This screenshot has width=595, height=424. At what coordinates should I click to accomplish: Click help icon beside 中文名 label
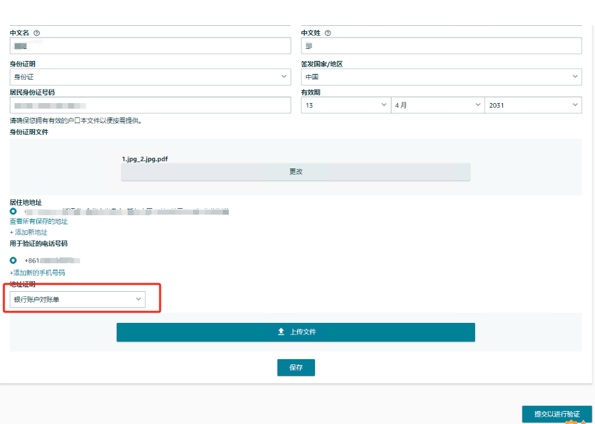36,33
